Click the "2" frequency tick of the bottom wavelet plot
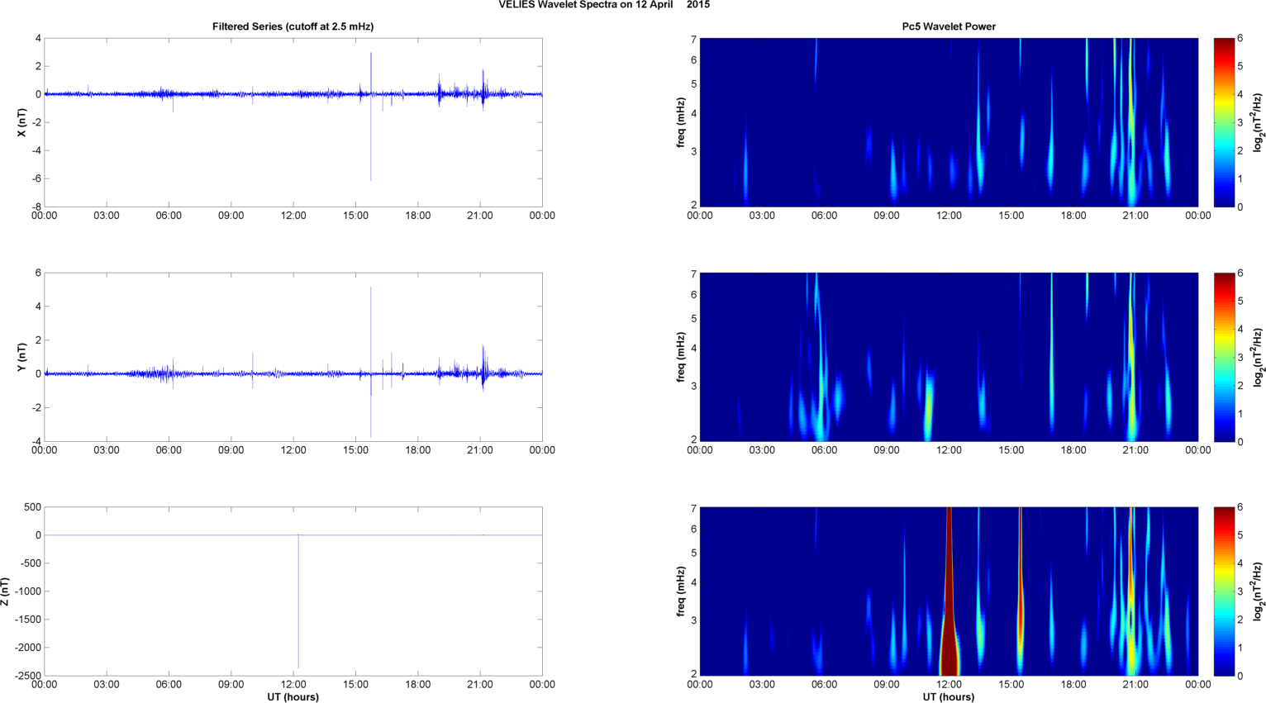 694,674
